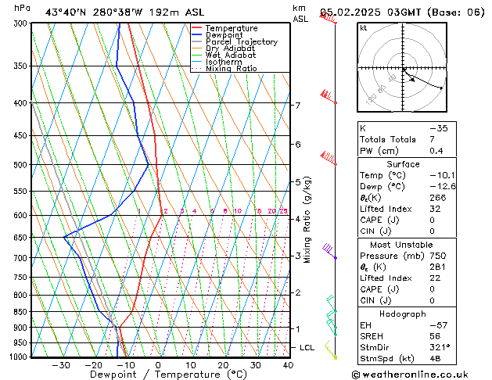492x380 pixels.
Task: Click the blue Dewpoint legend line
Action: click(x=197, y=35)
